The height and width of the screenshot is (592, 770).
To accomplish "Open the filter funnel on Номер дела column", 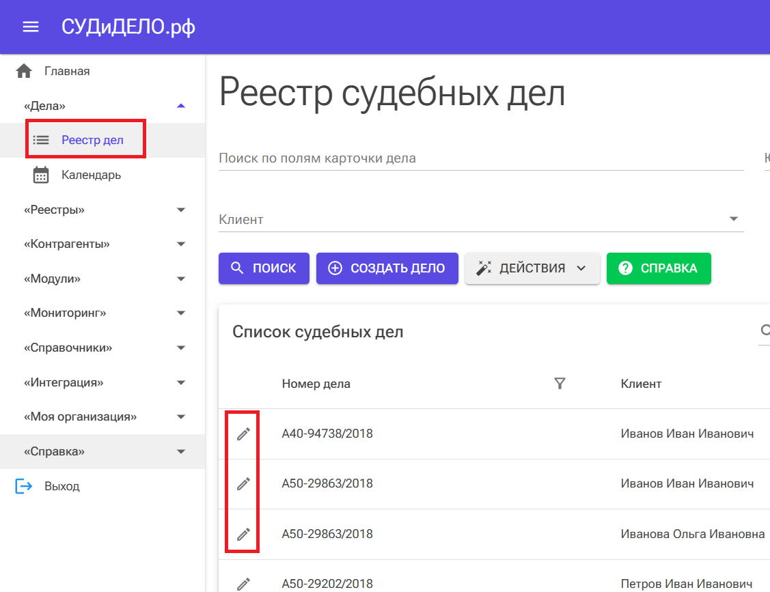I will [560, 384].
